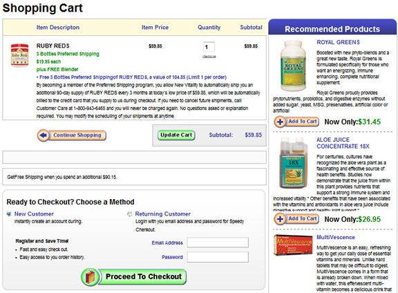Click the Update Cart button
Image resolution: width=398 pixels, height=293 pixels.
176,135
